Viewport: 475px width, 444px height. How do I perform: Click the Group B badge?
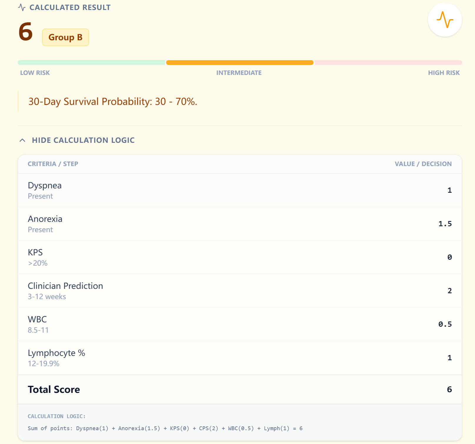[65, 37]
